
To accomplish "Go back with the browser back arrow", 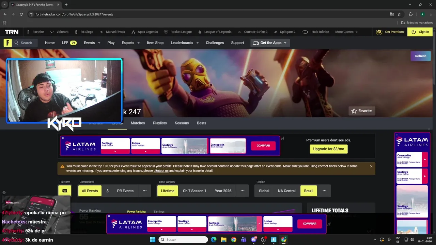I will (x=5, y=14).
